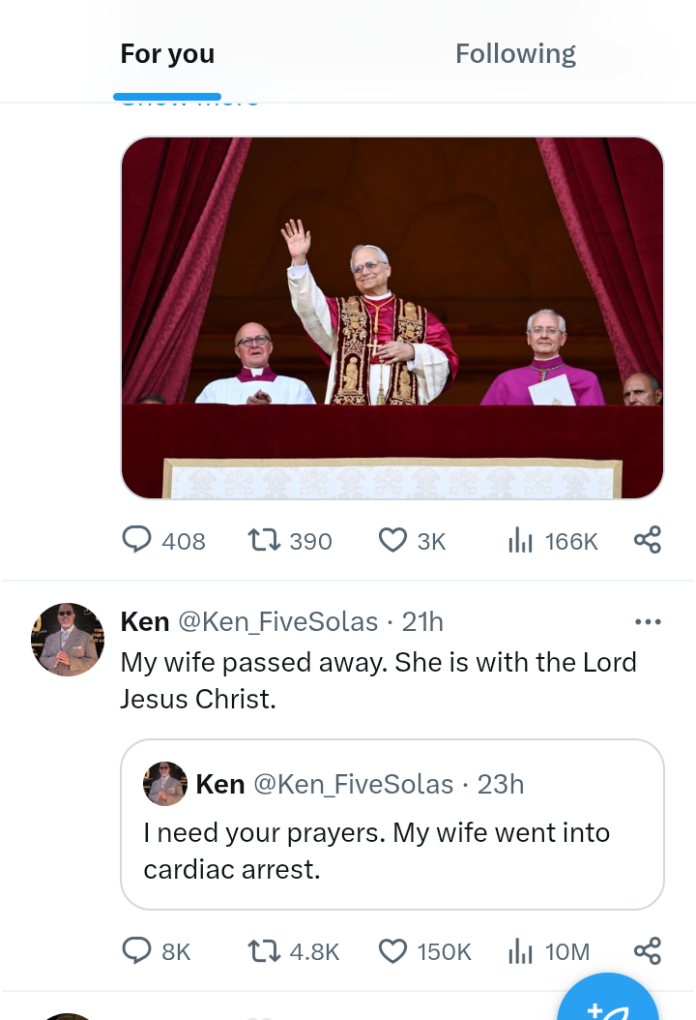Repost the balcony photo post

click(x=262, y=540)
